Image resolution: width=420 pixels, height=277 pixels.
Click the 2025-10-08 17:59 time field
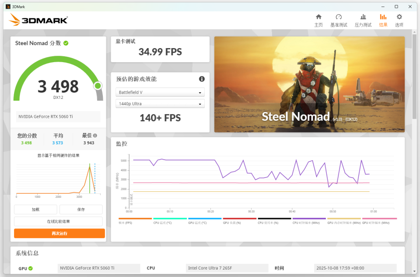[x=355, y=268]
